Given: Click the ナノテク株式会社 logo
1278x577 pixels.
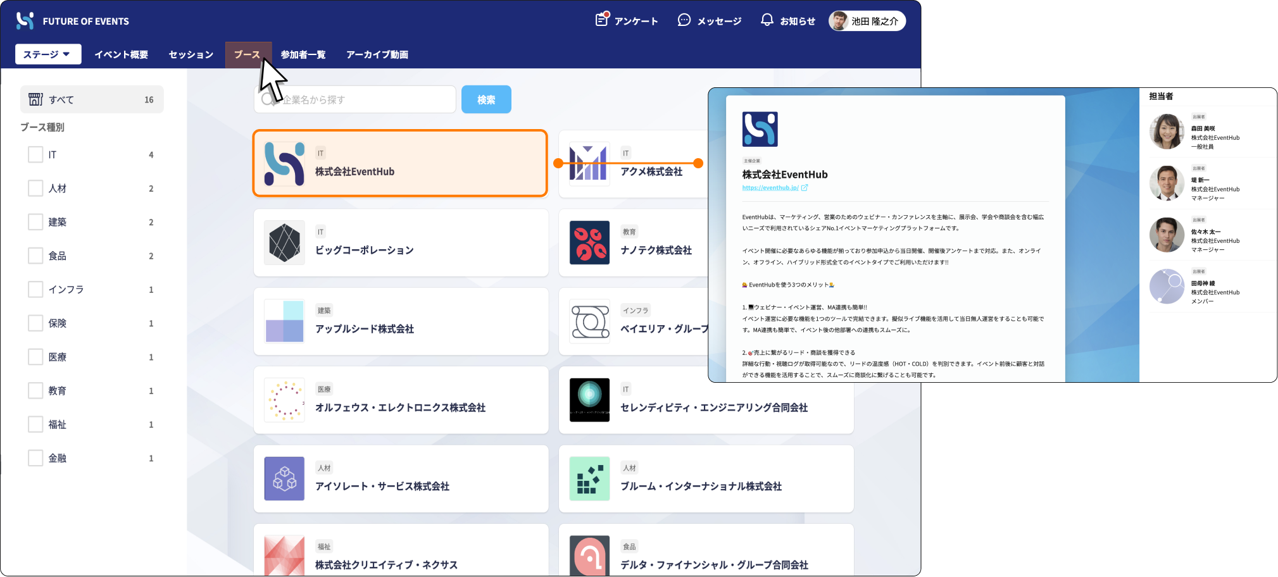Looking at the screenshot, I should [x=589, y=242].
